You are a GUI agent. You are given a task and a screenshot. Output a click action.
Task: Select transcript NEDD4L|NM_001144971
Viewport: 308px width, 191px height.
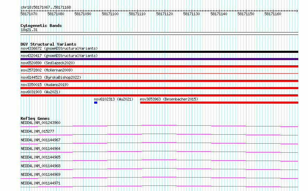pos(40,183)
